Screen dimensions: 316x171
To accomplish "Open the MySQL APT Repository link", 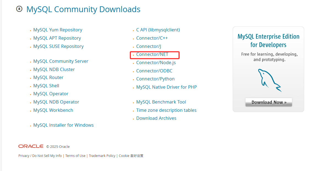I will click(57, 38).
